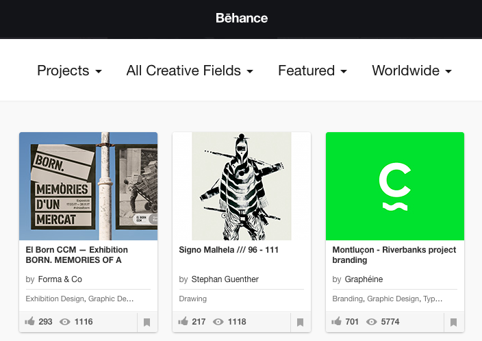Click thumbs-up icon on Signo Malhela card

tap(183, 321)
